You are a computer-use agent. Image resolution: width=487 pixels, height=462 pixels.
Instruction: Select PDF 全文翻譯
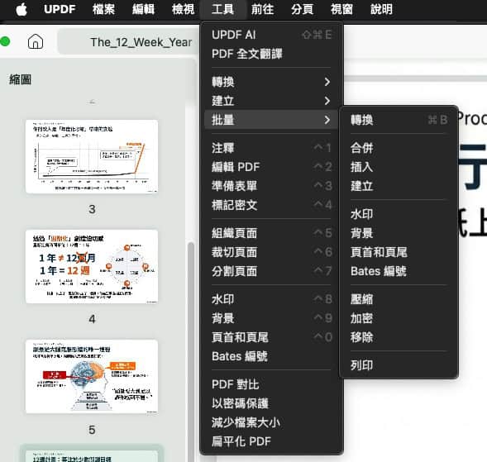coord(271,54)
